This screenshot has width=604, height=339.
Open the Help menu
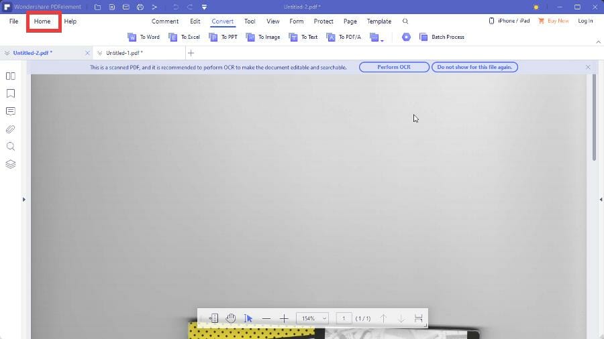point(70,21)
